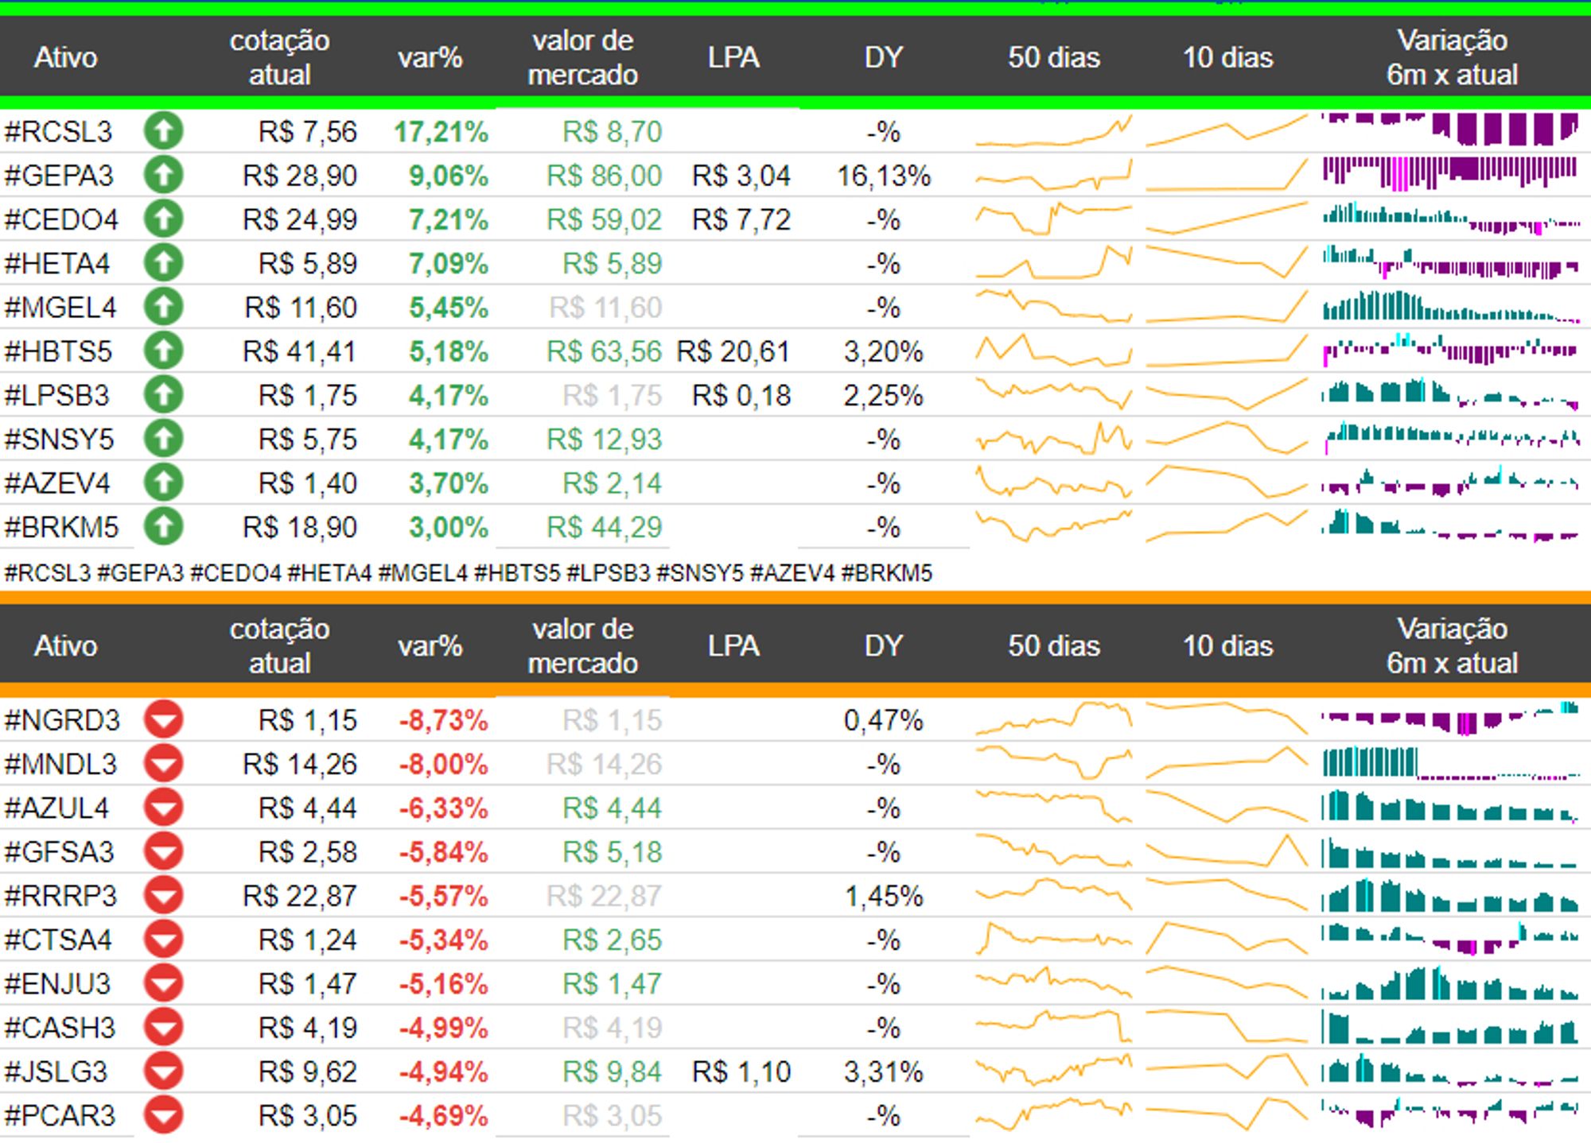Click the 17,21% variation value
The image size is (1591, 1143).
[x=442, y=132]
